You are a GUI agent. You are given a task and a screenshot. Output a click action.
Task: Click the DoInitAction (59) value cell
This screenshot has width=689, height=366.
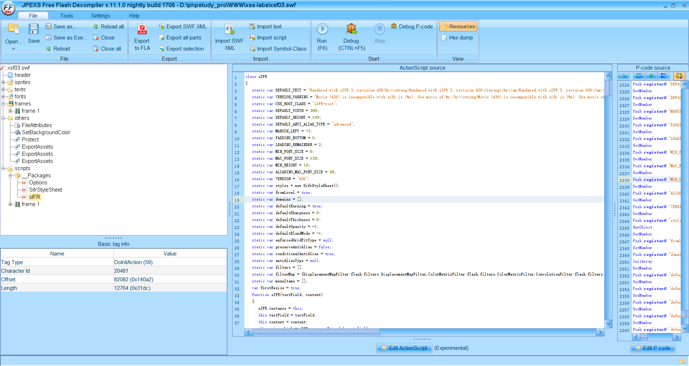(170, 262)
